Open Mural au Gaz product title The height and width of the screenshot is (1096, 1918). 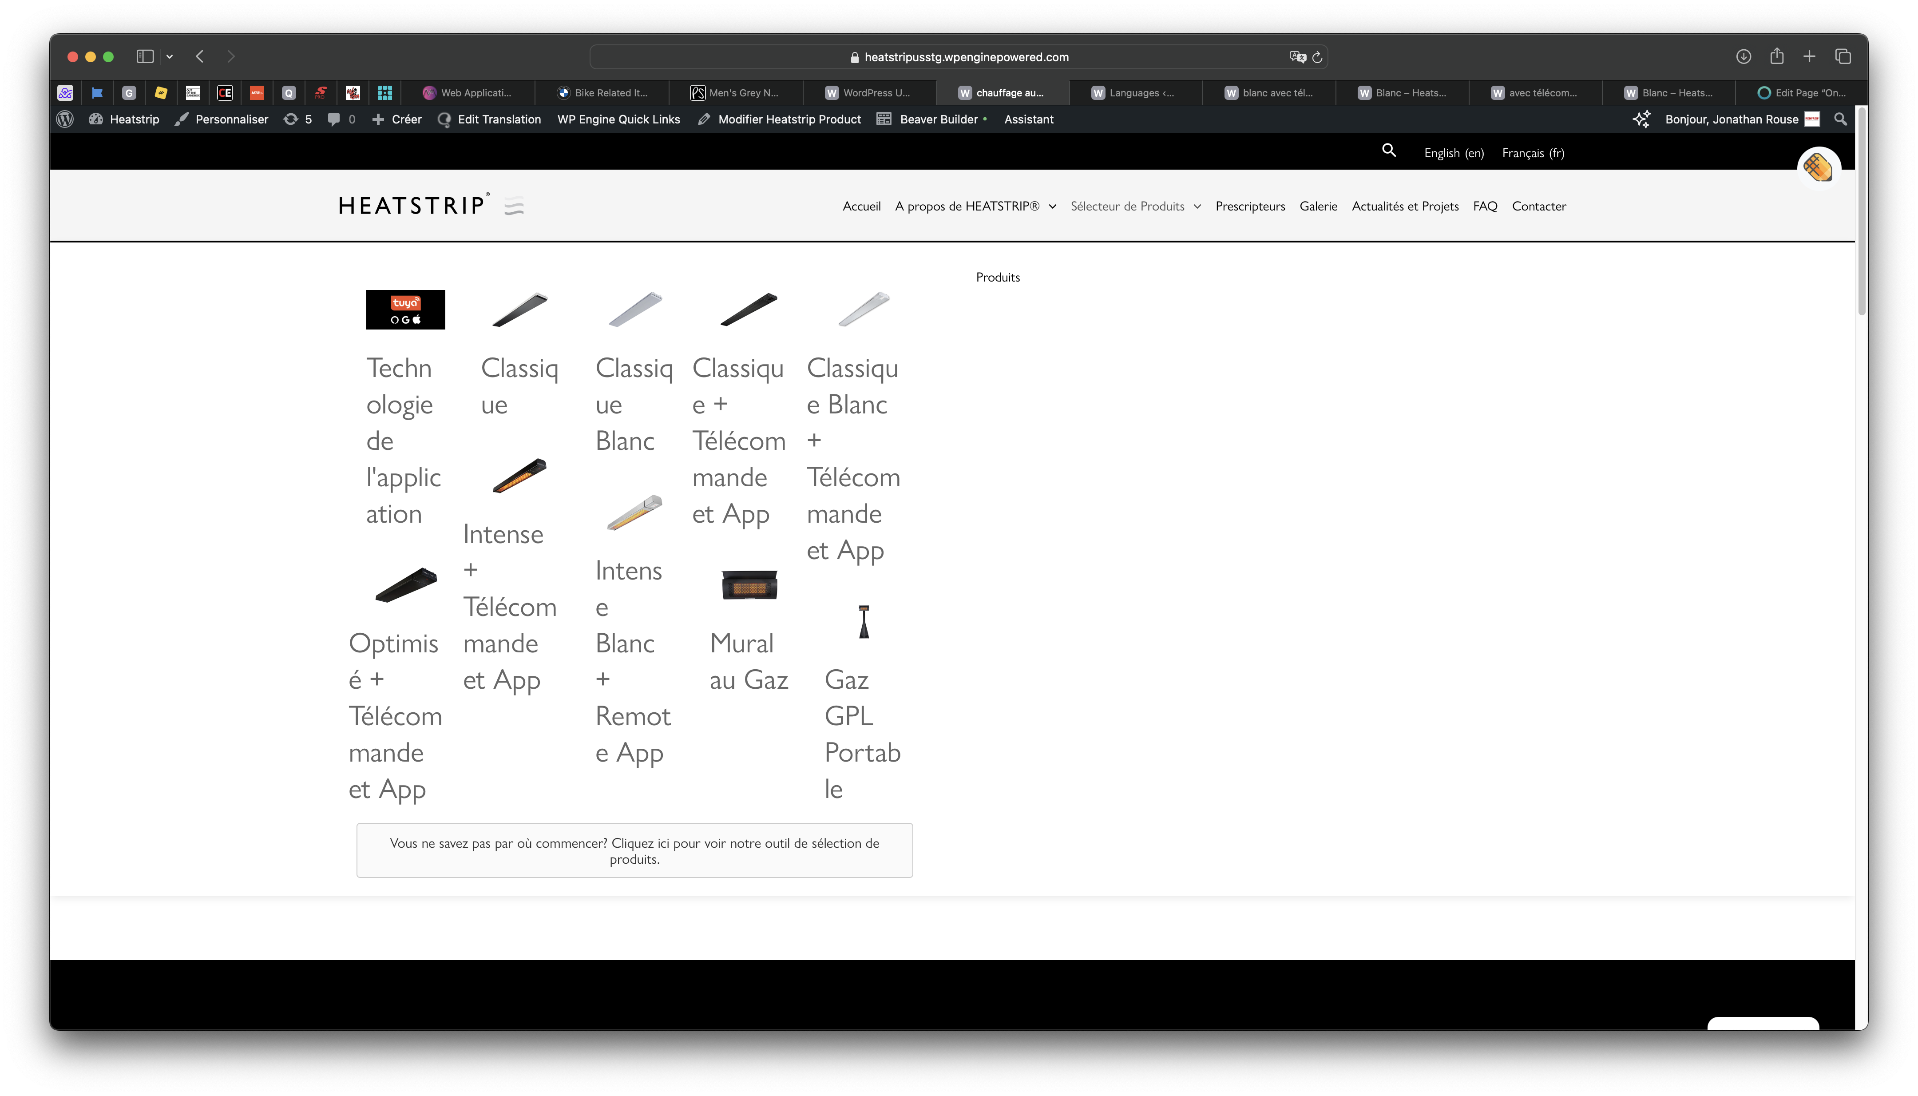click(x=749, y=661)
